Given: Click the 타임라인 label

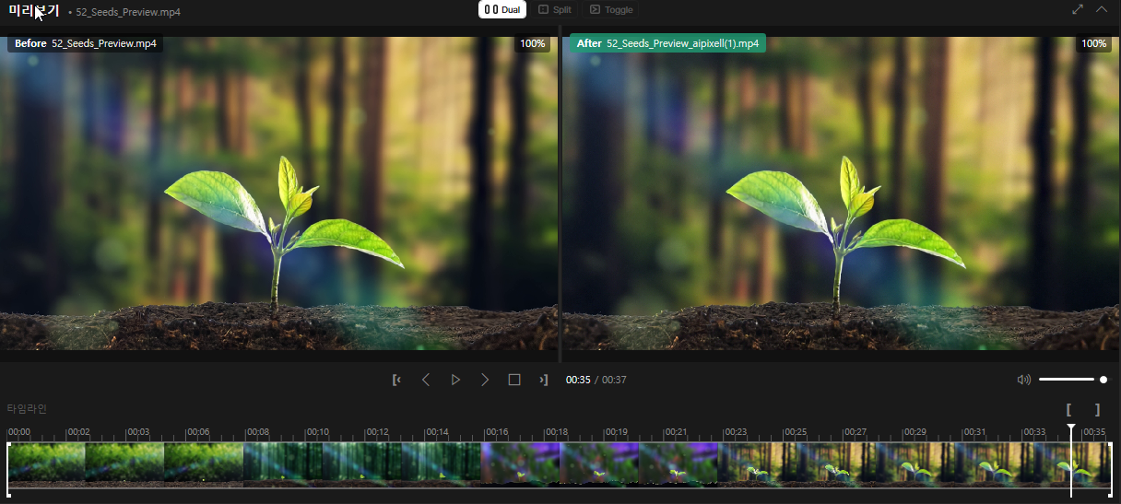Looking at the screenshot, I should 27,408.
